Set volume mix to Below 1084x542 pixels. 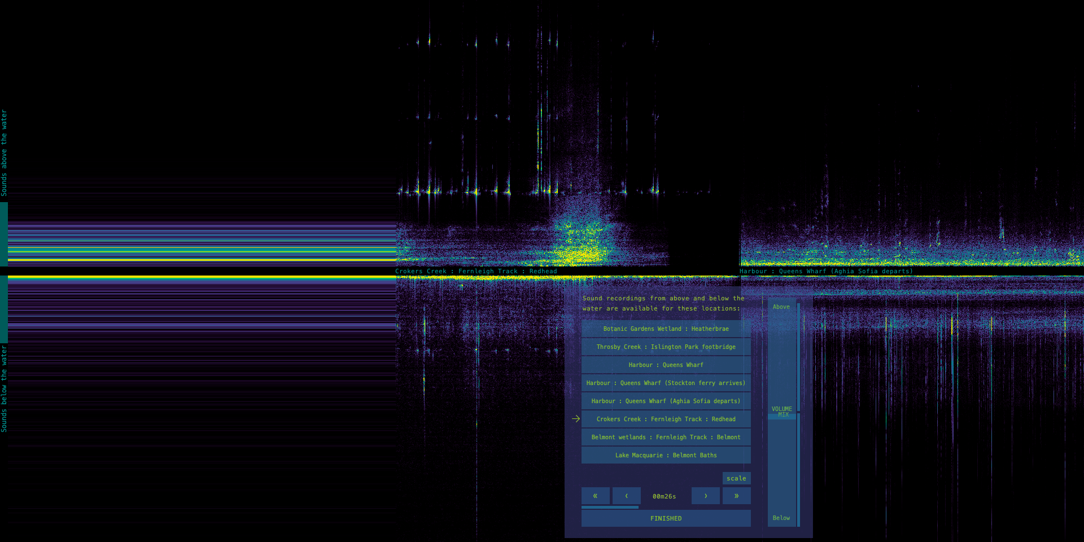[781, 518]
